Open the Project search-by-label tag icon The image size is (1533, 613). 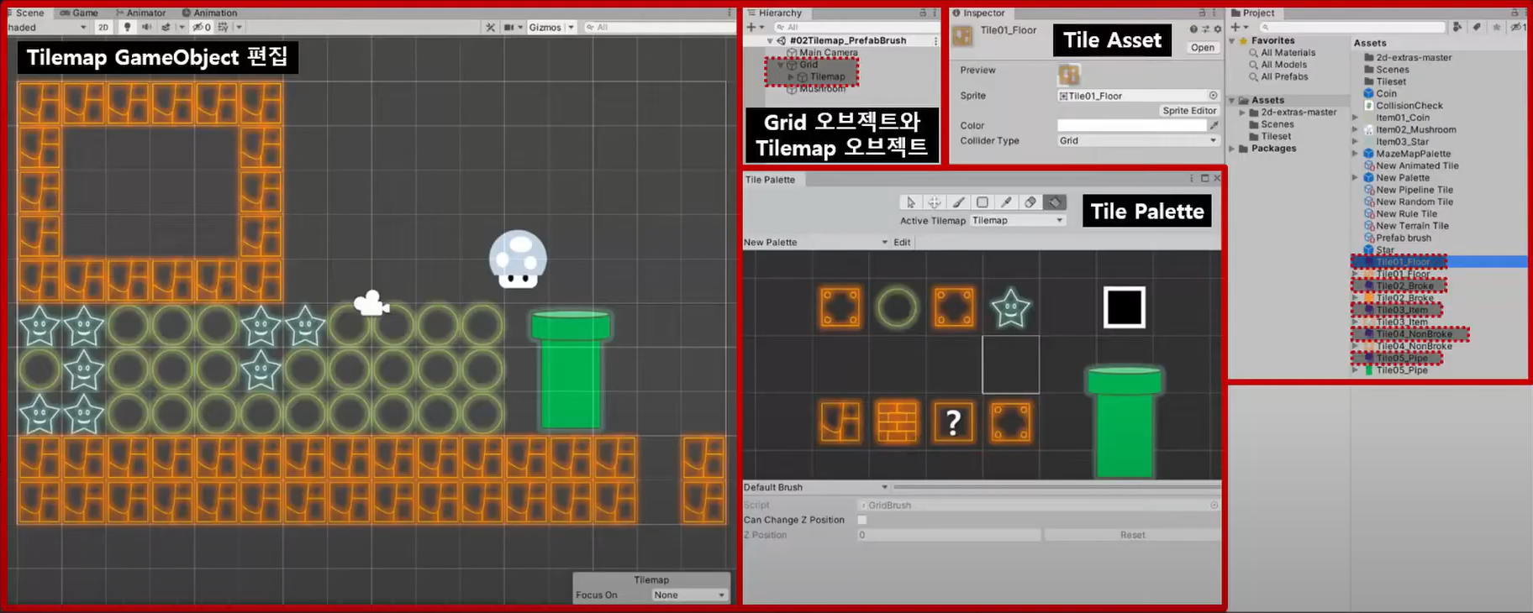pyautogui.click(x=1477, y=27)
